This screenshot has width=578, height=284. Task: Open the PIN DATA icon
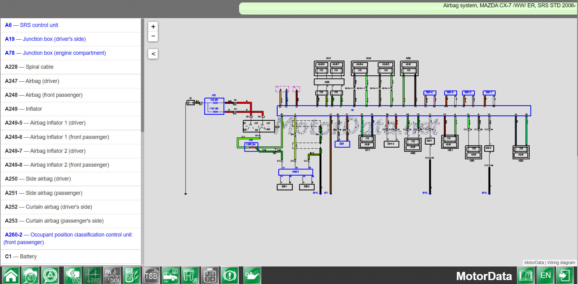112,276
